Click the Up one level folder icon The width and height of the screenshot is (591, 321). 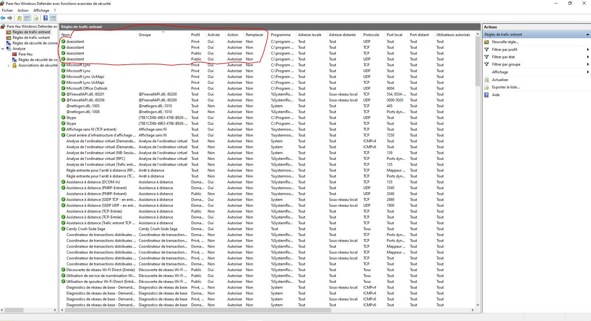click(19, 18)
